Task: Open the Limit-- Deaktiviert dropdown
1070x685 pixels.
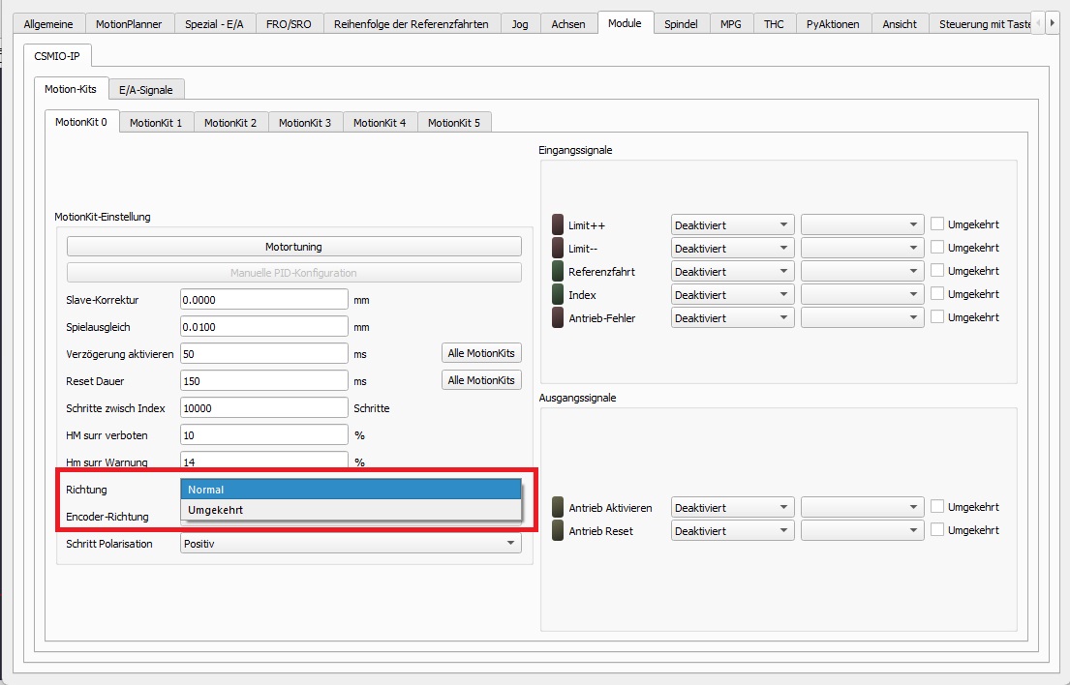Action: [x=732, y=249]
